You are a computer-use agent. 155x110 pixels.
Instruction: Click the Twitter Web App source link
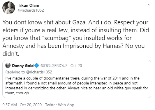pyautogui.click(x=60, y=105)
